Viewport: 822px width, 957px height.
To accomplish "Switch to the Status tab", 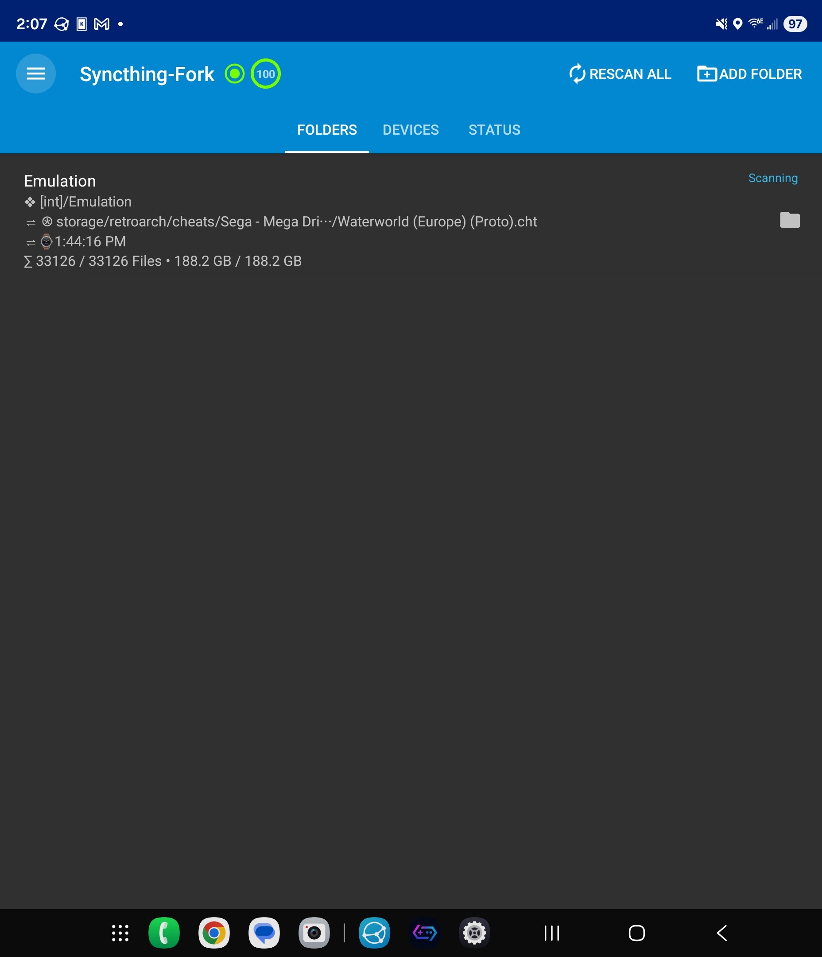I will click(x=494, y=130).
